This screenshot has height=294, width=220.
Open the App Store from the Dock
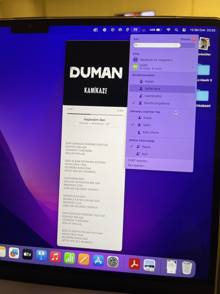98,260
